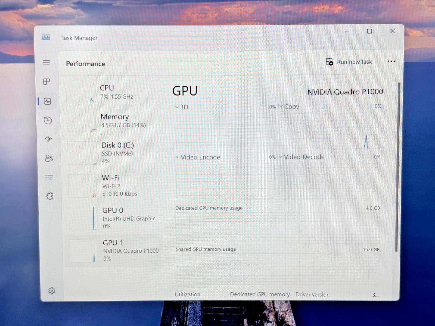The width and height of the screenshot is (435, 326).
Task: Click the Run new task icon
Action: coord(329,62)
